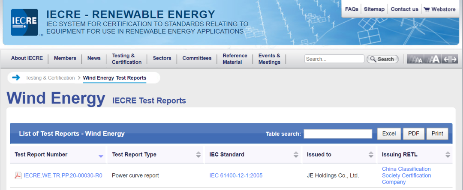Viewport: 463px width, 190px height.
Task: Open the Members menu
Action: click(x=65, y=58)
